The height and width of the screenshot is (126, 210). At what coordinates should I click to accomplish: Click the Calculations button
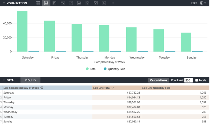coord(159,80)
